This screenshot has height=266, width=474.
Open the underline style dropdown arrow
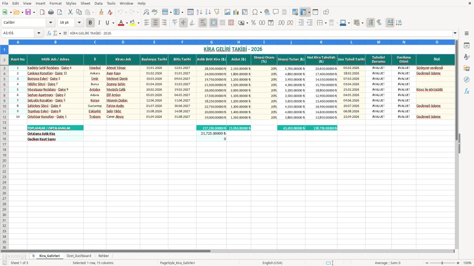point(113,23)
